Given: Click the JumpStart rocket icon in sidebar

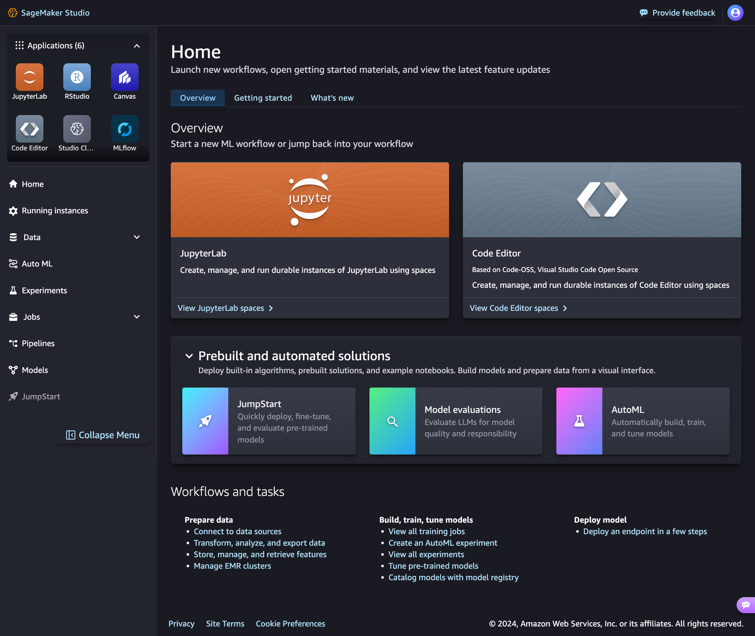Looking at the screenshot, I should click(13, 396).
